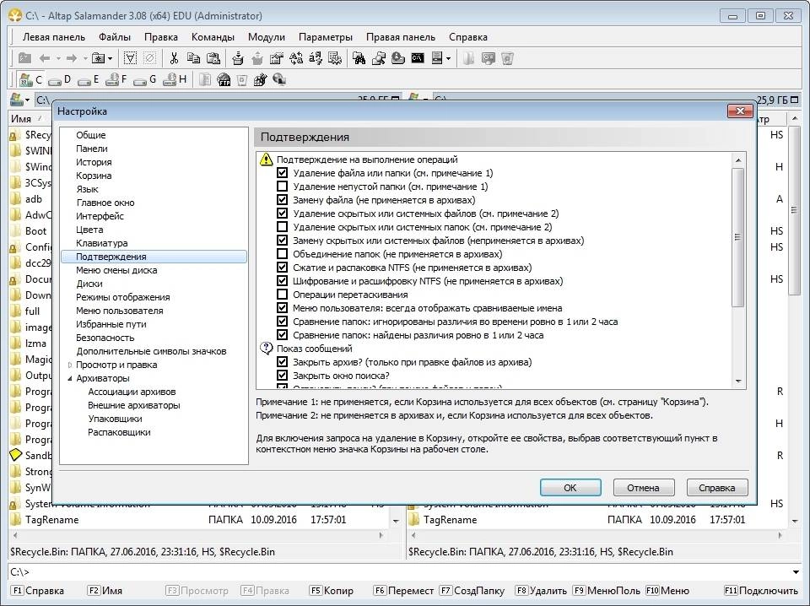Toggle 'Шифрование и расшифровку NTFS' checkbox
Image resolution: width=810 pixels, height=606 pixels.
click(x=282, y=281)
